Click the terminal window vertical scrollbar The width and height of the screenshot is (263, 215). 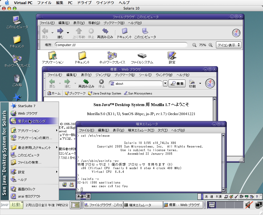223,162
